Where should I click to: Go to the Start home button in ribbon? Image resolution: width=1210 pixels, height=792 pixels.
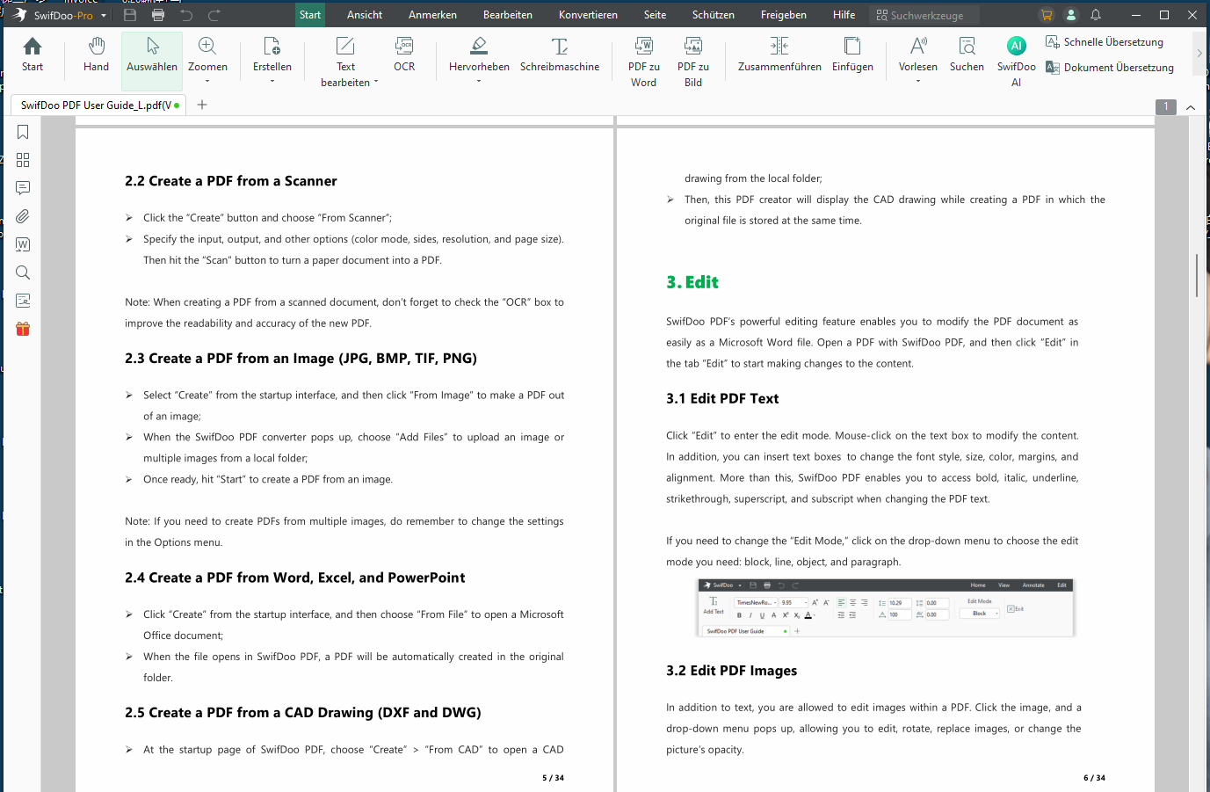[33, 55]
